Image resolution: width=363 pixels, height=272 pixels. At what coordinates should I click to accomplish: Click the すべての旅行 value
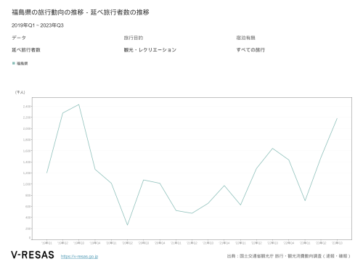[250, 50]
